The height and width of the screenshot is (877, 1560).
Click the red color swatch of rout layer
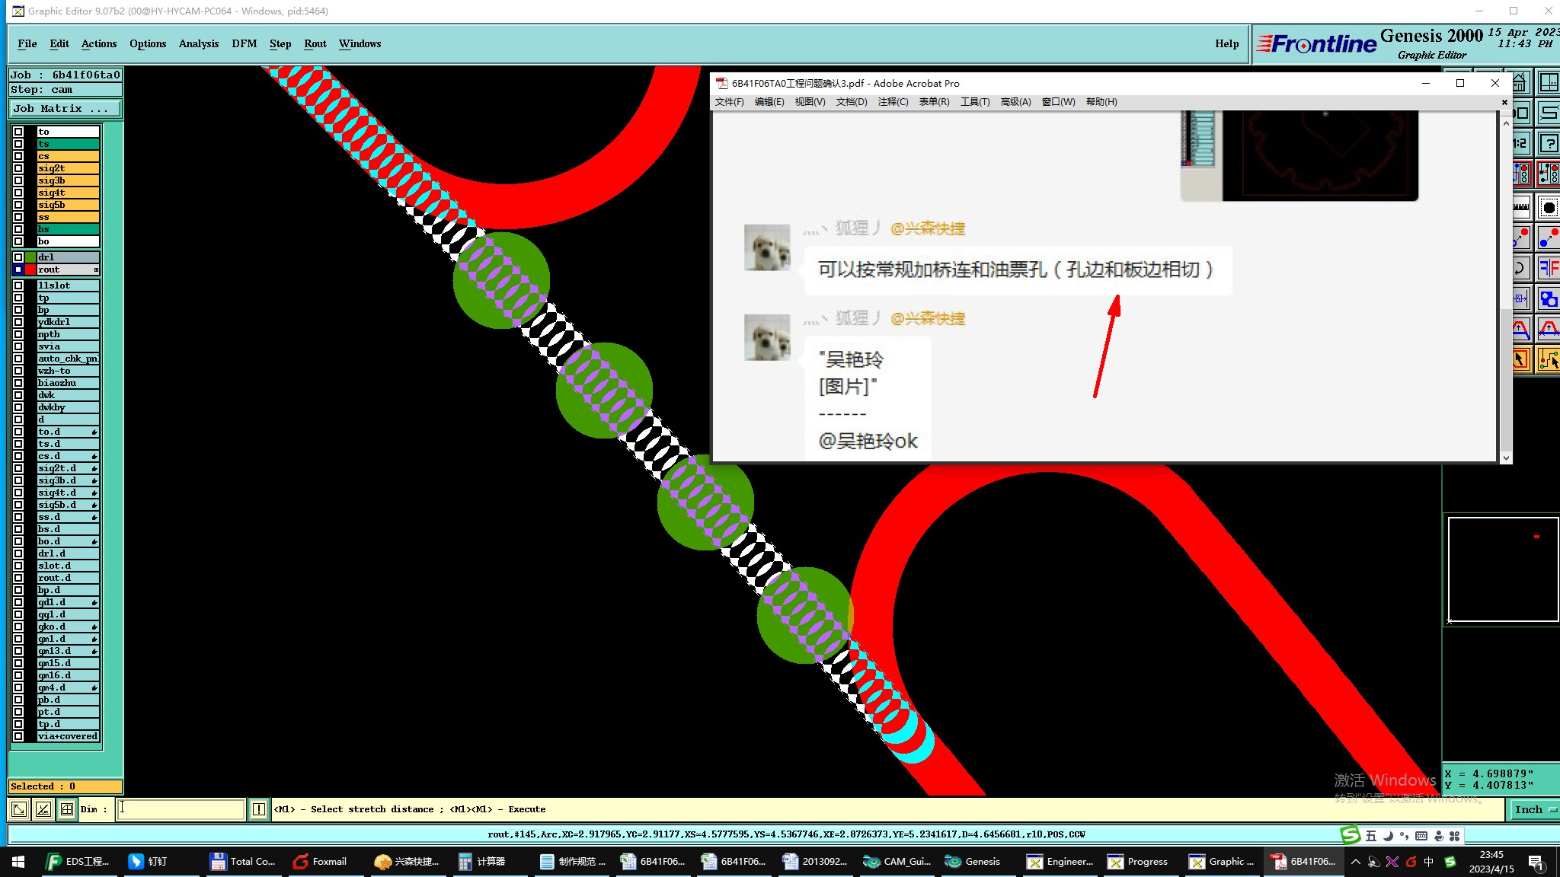point(30,269)
